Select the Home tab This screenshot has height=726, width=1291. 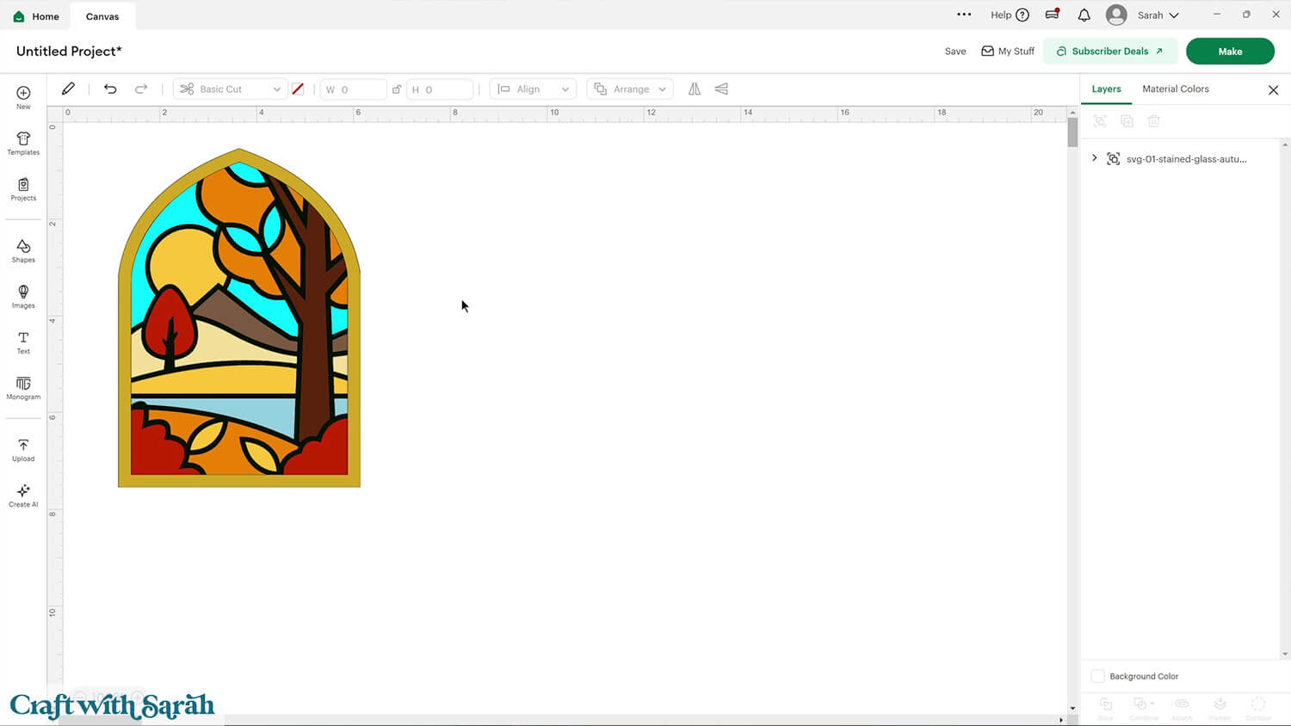pyautogui.click(x=35, y=15)
